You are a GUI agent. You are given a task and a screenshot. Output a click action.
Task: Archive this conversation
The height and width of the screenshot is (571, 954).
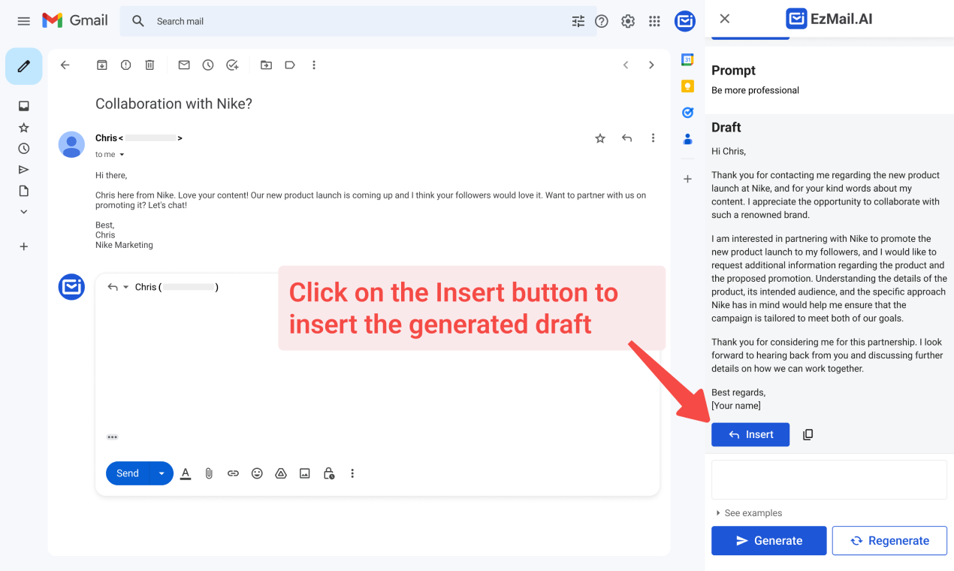(102, 65)
